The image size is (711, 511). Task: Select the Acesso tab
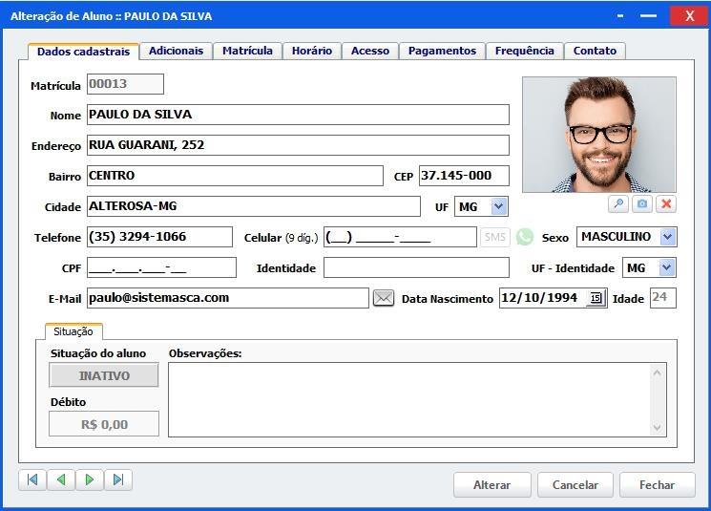click(x=370, y=51)
